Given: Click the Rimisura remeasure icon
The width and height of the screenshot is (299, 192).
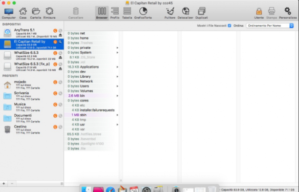Looking at the screenshot, I should click(x=49, y=13).
